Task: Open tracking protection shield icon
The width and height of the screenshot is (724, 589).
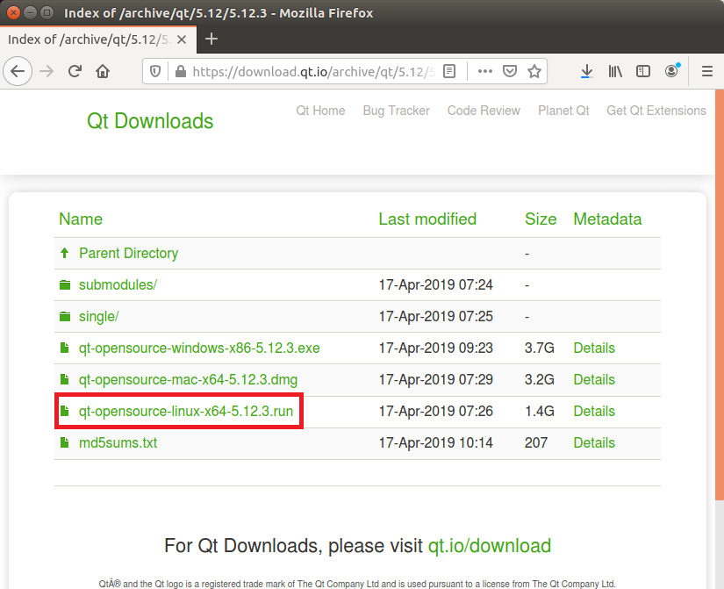Action: pyautogui.click(x=155, y=71)
